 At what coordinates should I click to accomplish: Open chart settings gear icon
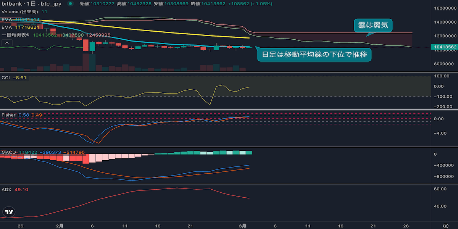click(445, 226)
